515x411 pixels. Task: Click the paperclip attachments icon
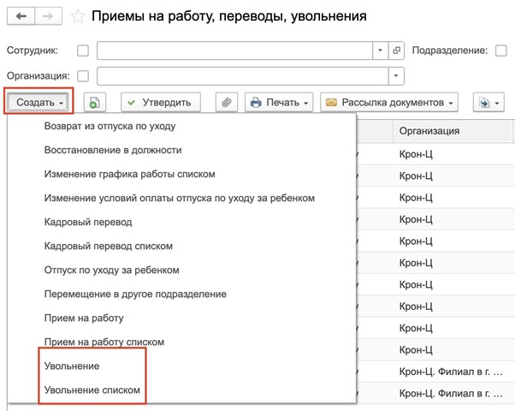[x=226, y=103]
